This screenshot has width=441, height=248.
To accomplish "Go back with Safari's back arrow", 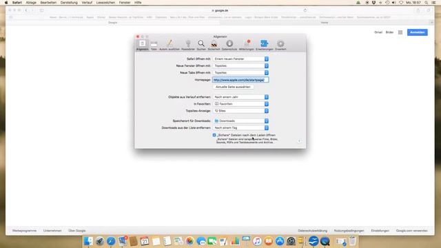I will tap(26, 10).
